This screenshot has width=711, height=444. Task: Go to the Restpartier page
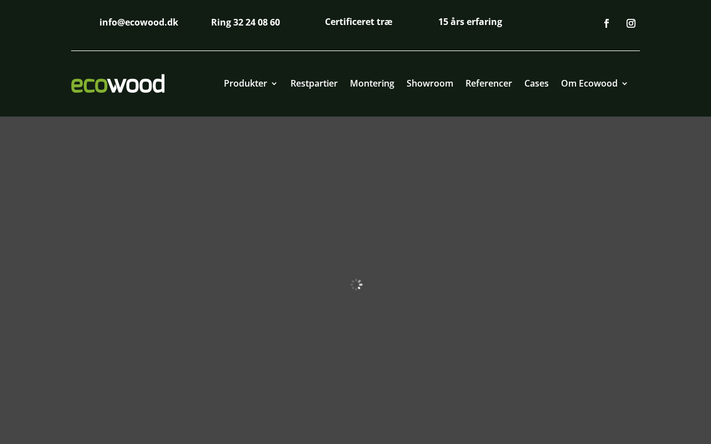pos(314,83)
